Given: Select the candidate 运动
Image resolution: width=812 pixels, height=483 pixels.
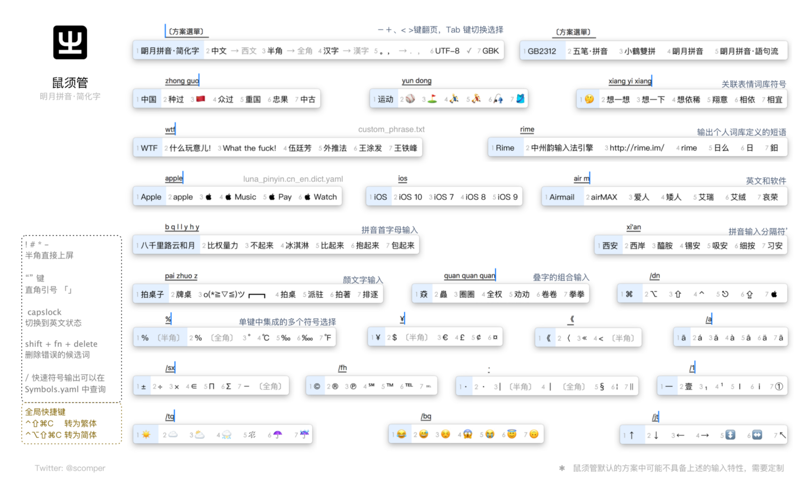Looking at the screenshot, I should [386, 99].
